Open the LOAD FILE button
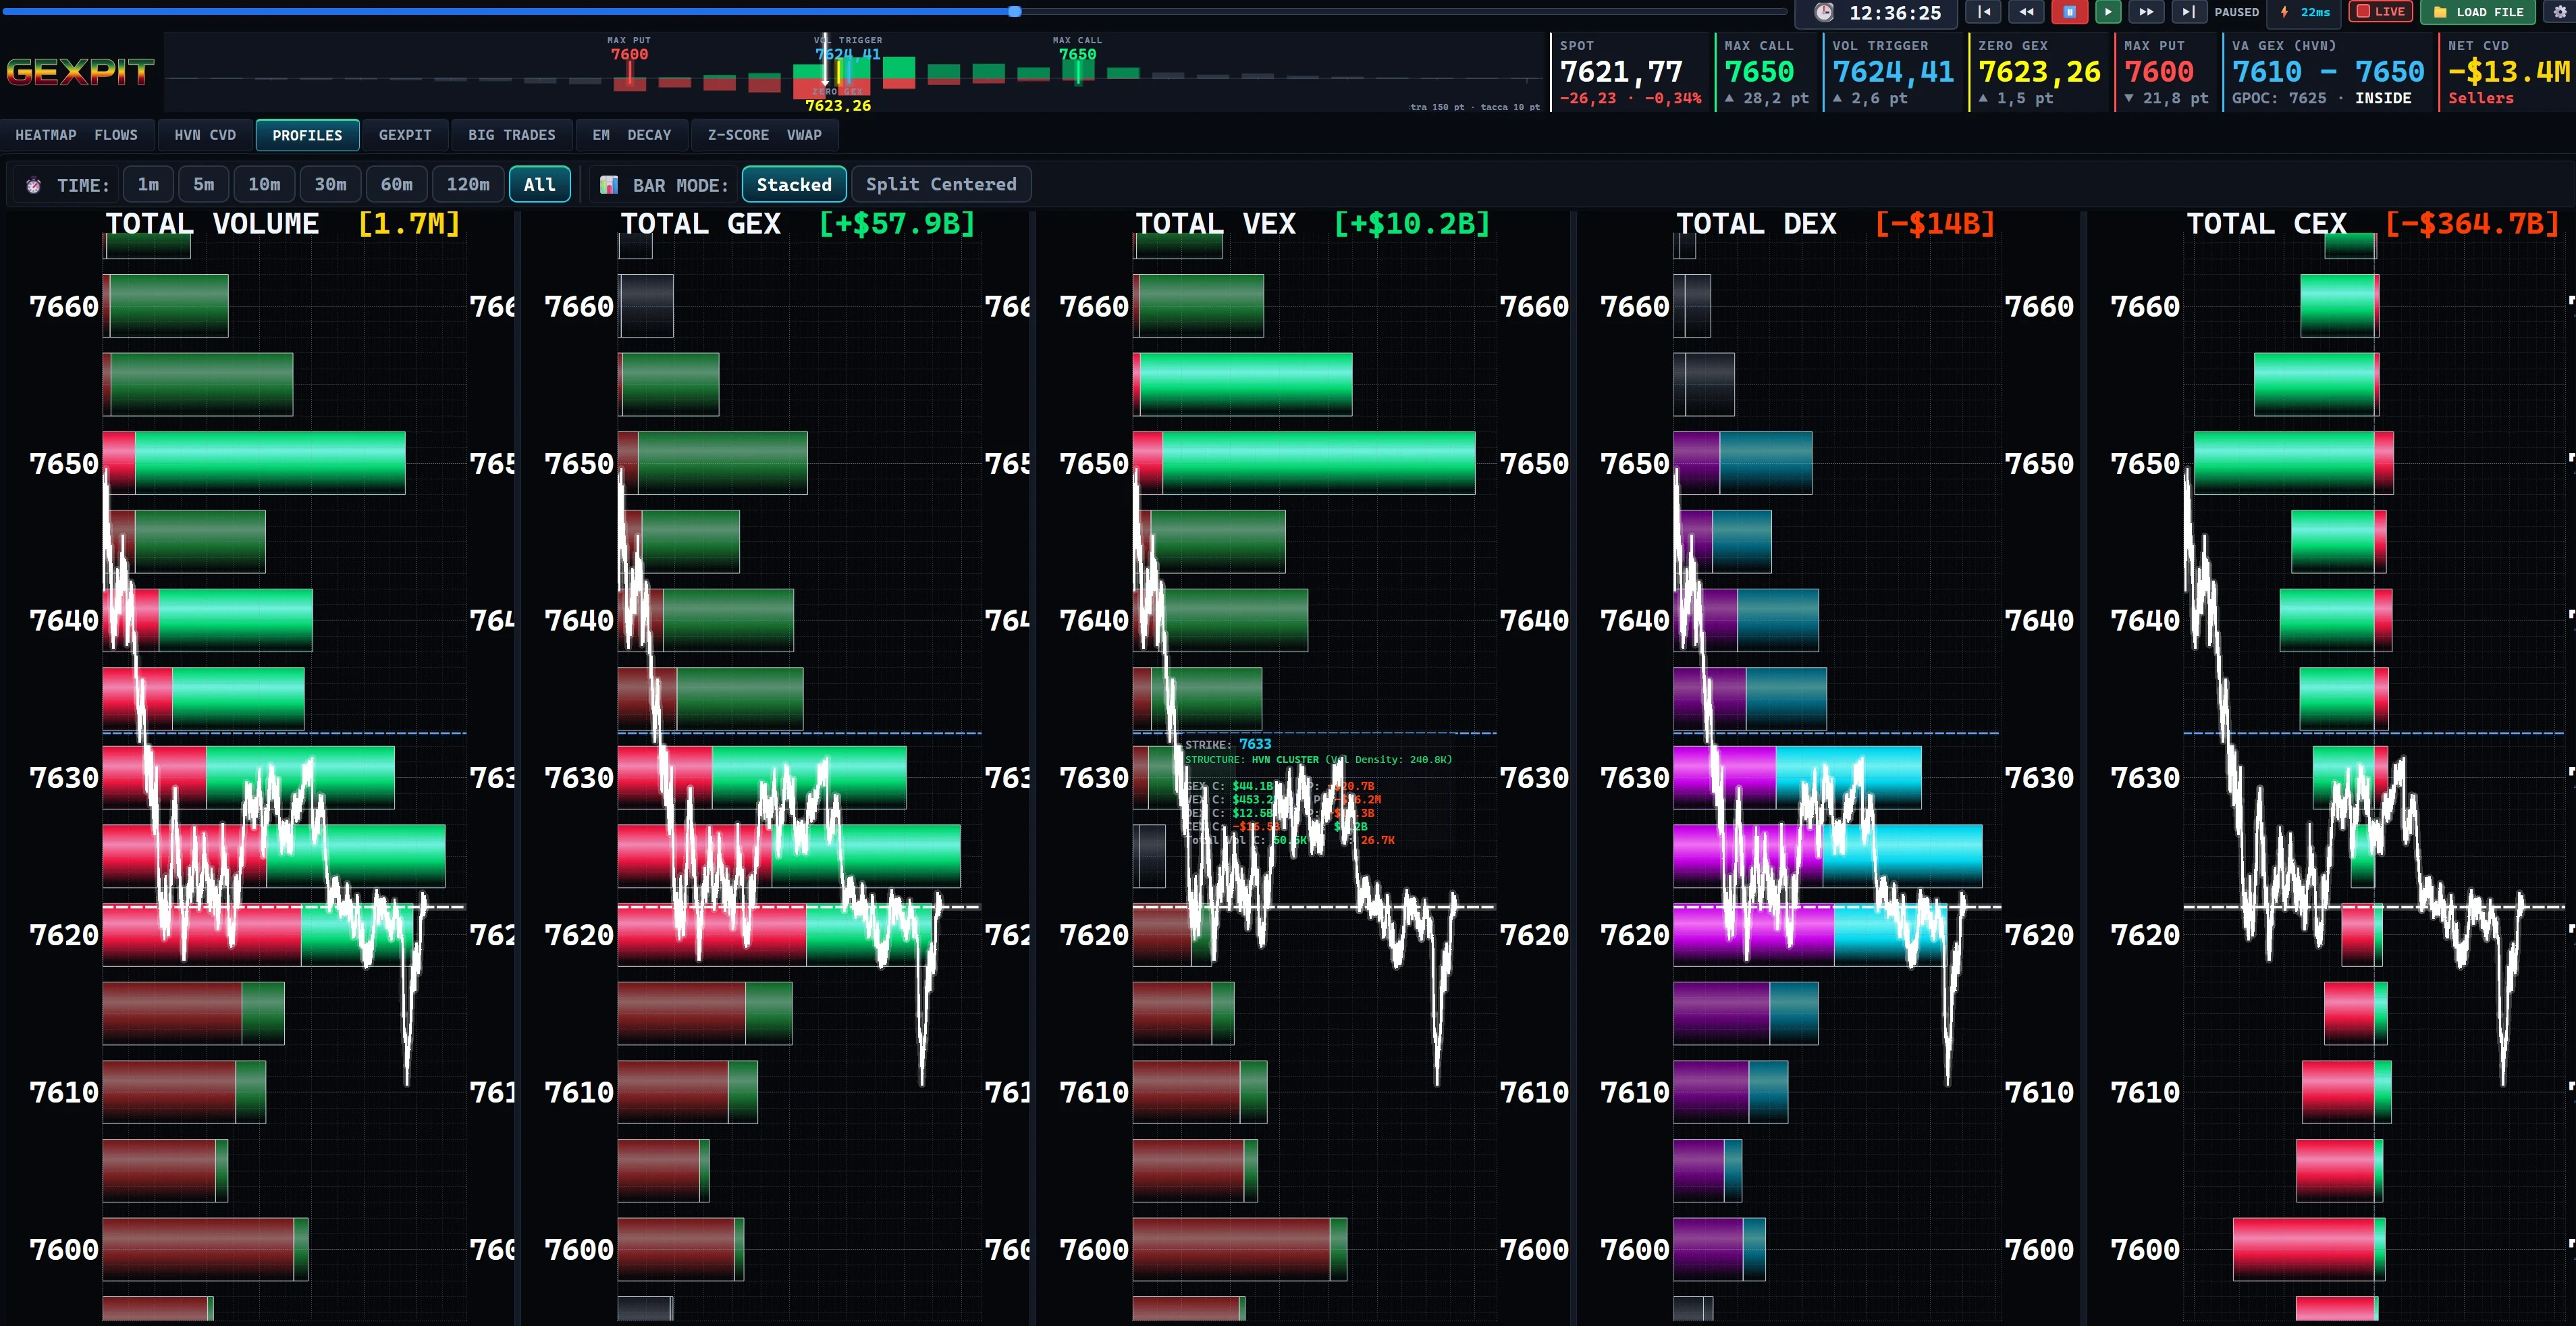Screen dimensions: 2576x1326 click(2477, 12)
